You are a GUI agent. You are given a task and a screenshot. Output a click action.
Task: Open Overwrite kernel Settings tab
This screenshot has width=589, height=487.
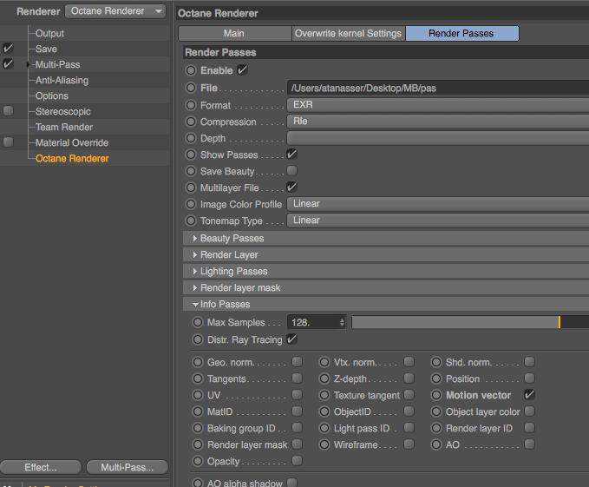click(x=348, y=34)
